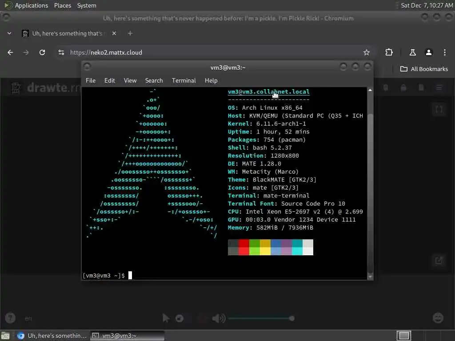Click the "Packages: 754 (pacman)" line

[x=267, y=140]
